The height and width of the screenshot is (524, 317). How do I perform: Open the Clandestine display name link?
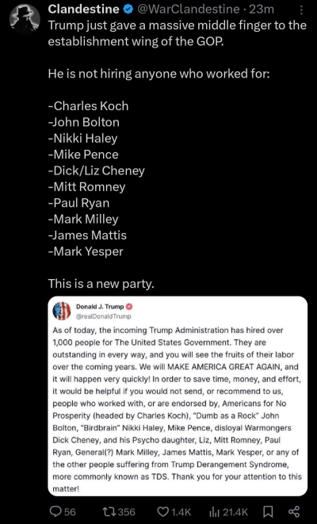pyautogui.click(x=83, y=10)
